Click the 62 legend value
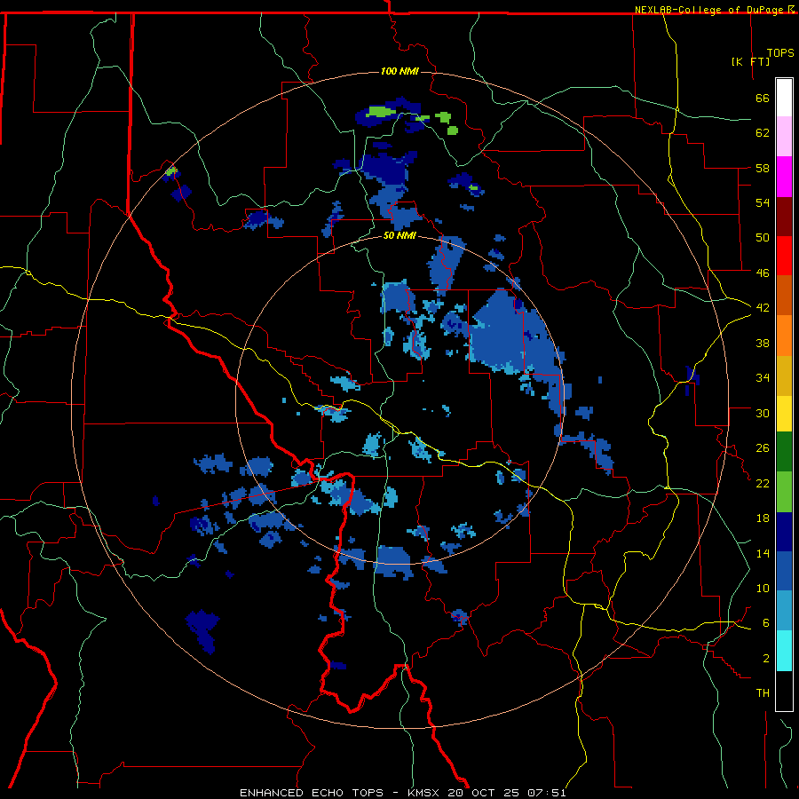The image size is (799, 799). point(763,133)
